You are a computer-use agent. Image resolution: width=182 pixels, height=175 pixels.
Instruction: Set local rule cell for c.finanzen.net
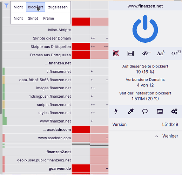[x=99, y=71]
